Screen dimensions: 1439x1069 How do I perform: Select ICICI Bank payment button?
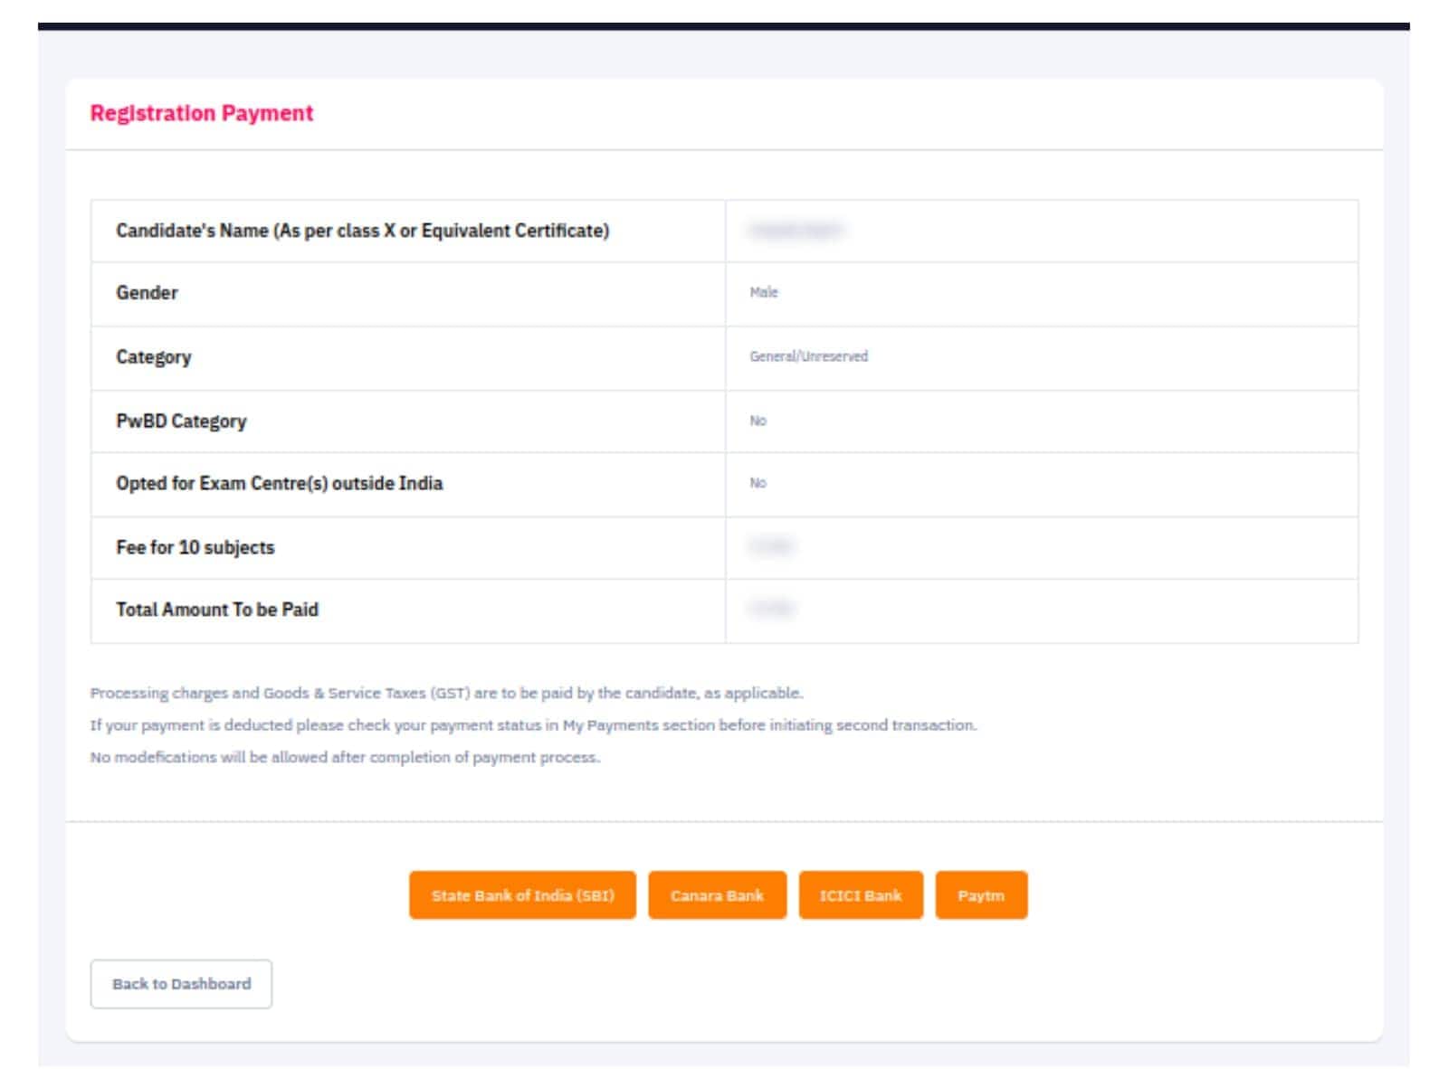coord(861,895)
